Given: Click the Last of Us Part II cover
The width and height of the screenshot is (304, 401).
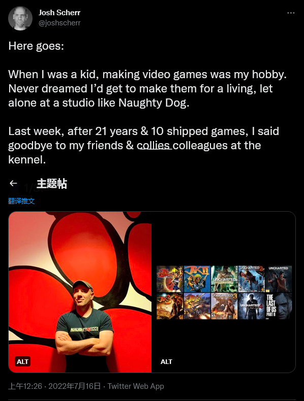Looking at the screenshot, I should (279, 307).
